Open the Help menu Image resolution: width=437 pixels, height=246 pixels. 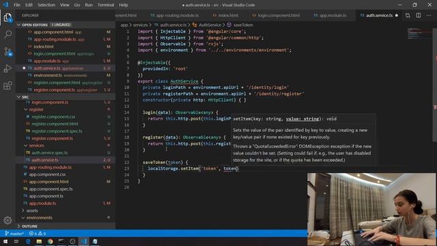coord(124,5)
